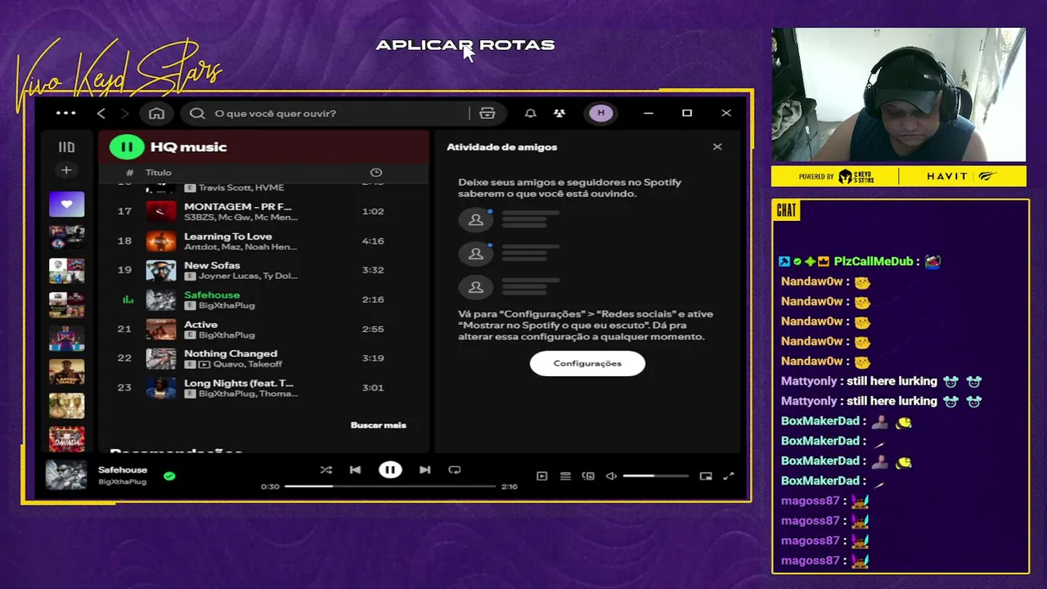Collapse Your Library sidebar icon
This screenshot has height=589, width=1047.
(66, 147)
